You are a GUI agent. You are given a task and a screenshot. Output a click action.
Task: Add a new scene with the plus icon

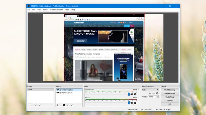pos(29,105)
